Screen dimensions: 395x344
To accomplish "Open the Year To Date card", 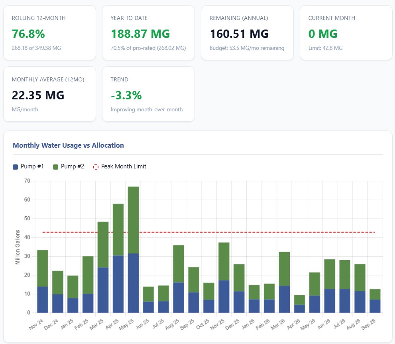I will 148,33.
